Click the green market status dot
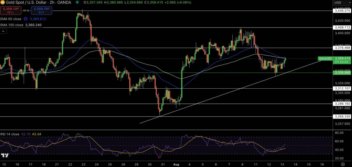This screenshot has width=352, height=167. click(x=77, y=2)
